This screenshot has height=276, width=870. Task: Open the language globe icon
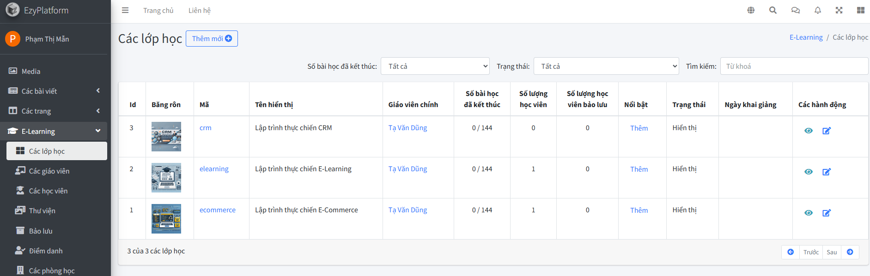click(x=751, y=10)
